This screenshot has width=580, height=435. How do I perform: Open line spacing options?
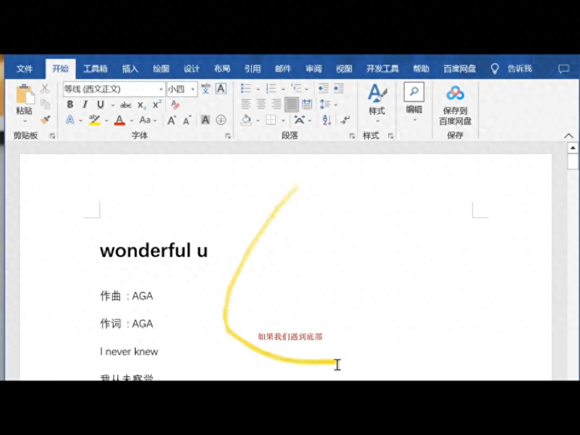point(325,105)
